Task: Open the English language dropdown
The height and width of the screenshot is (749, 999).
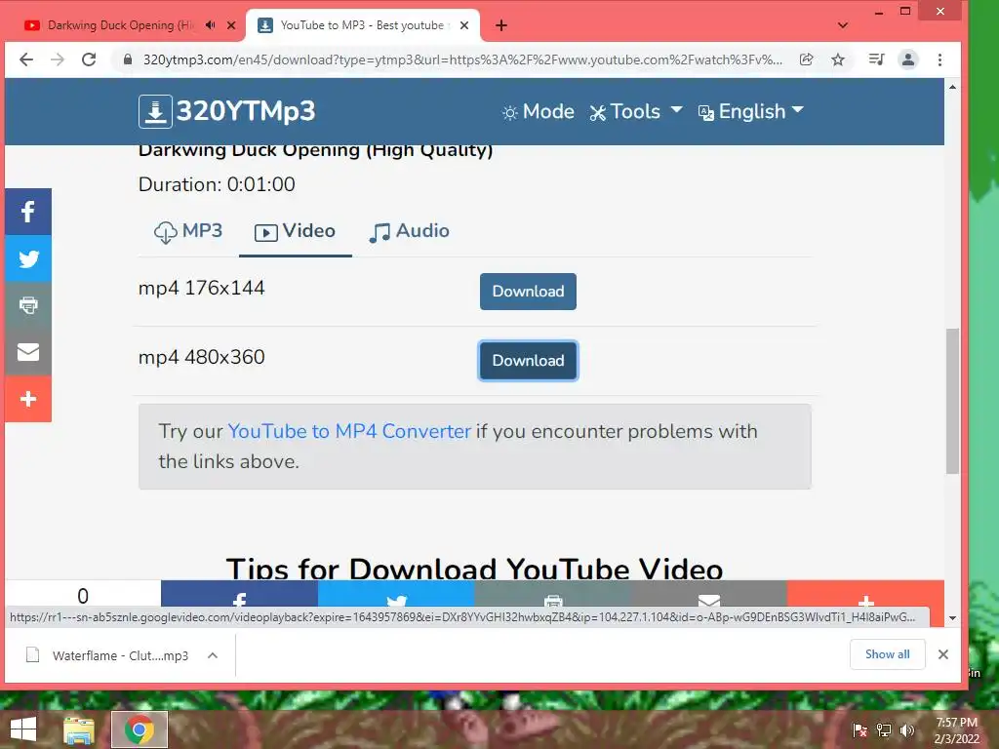Action: pyautogui.click(x=750, y=112)
